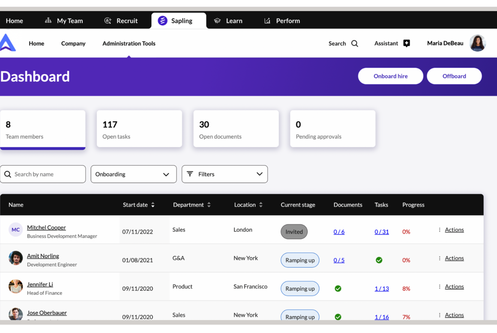Click the Search by name input field
497x333 pixels.
(x=43, y=174)
